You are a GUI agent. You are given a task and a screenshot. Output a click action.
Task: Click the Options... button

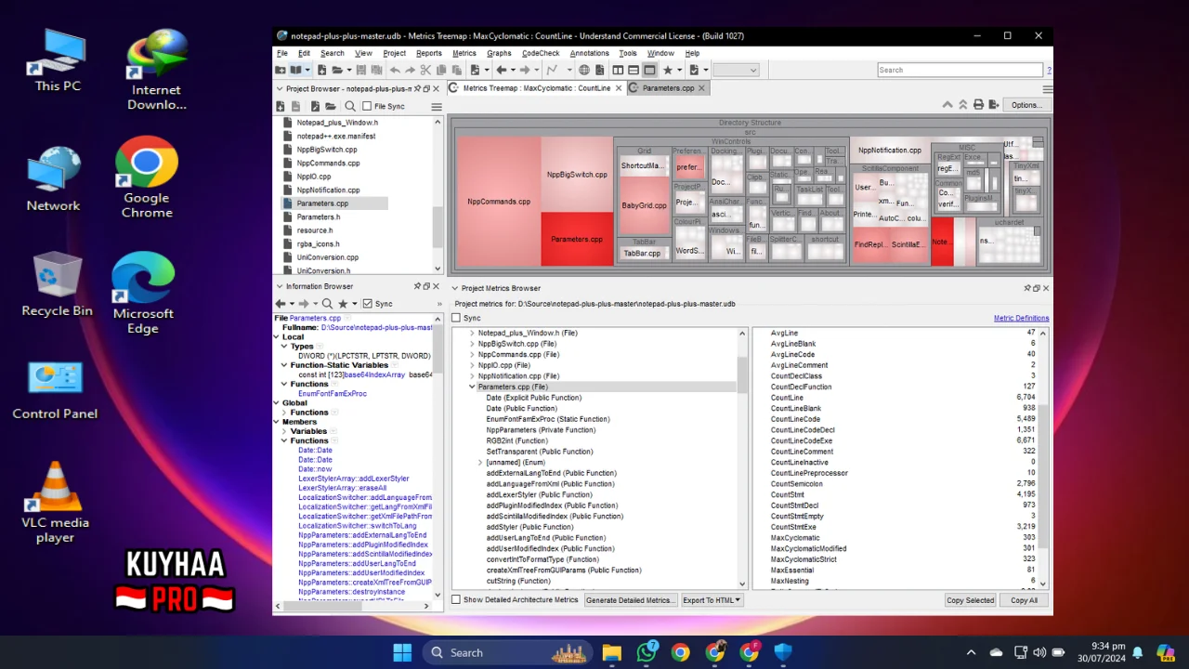pyautogui.click(x=1026, y=105)
